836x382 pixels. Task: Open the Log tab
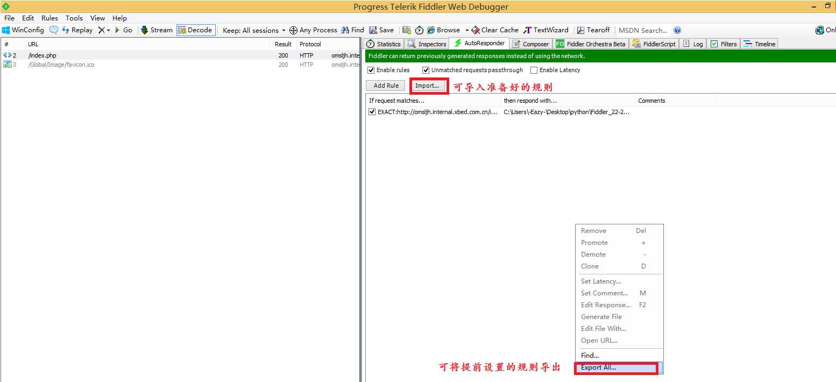point(693,44)
